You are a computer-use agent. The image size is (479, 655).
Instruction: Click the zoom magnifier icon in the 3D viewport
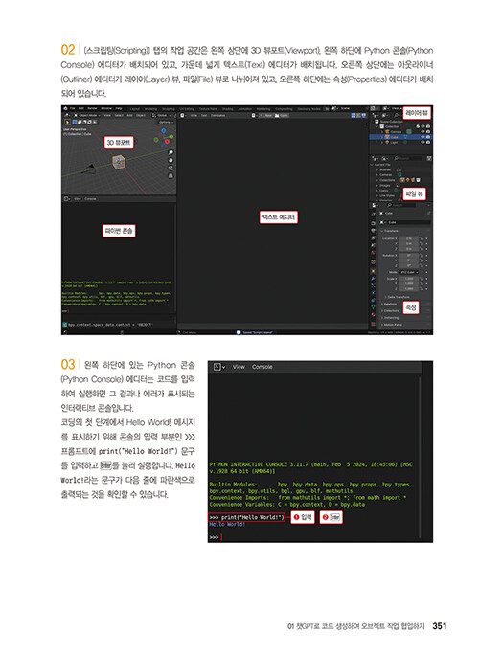171,153
